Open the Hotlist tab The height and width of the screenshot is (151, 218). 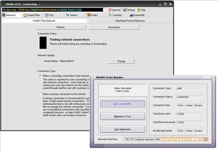coord(97,15)
